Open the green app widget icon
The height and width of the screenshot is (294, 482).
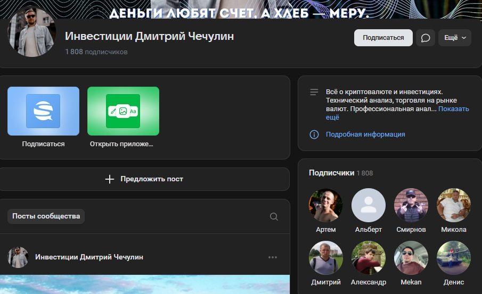click(123, 111)
